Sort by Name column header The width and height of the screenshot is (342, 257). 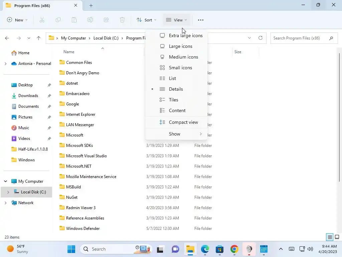point(69,52)
